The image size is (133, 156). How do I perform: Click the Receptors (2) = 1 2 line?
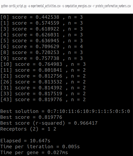(x=28, y=129)
